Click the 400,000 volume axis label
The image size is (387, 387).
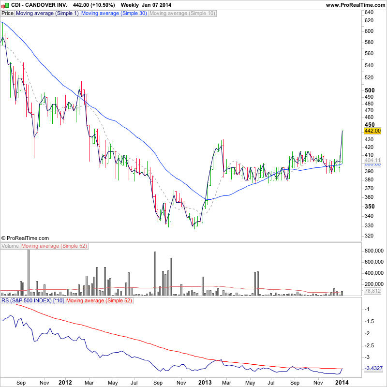click(x=374, y=273)
